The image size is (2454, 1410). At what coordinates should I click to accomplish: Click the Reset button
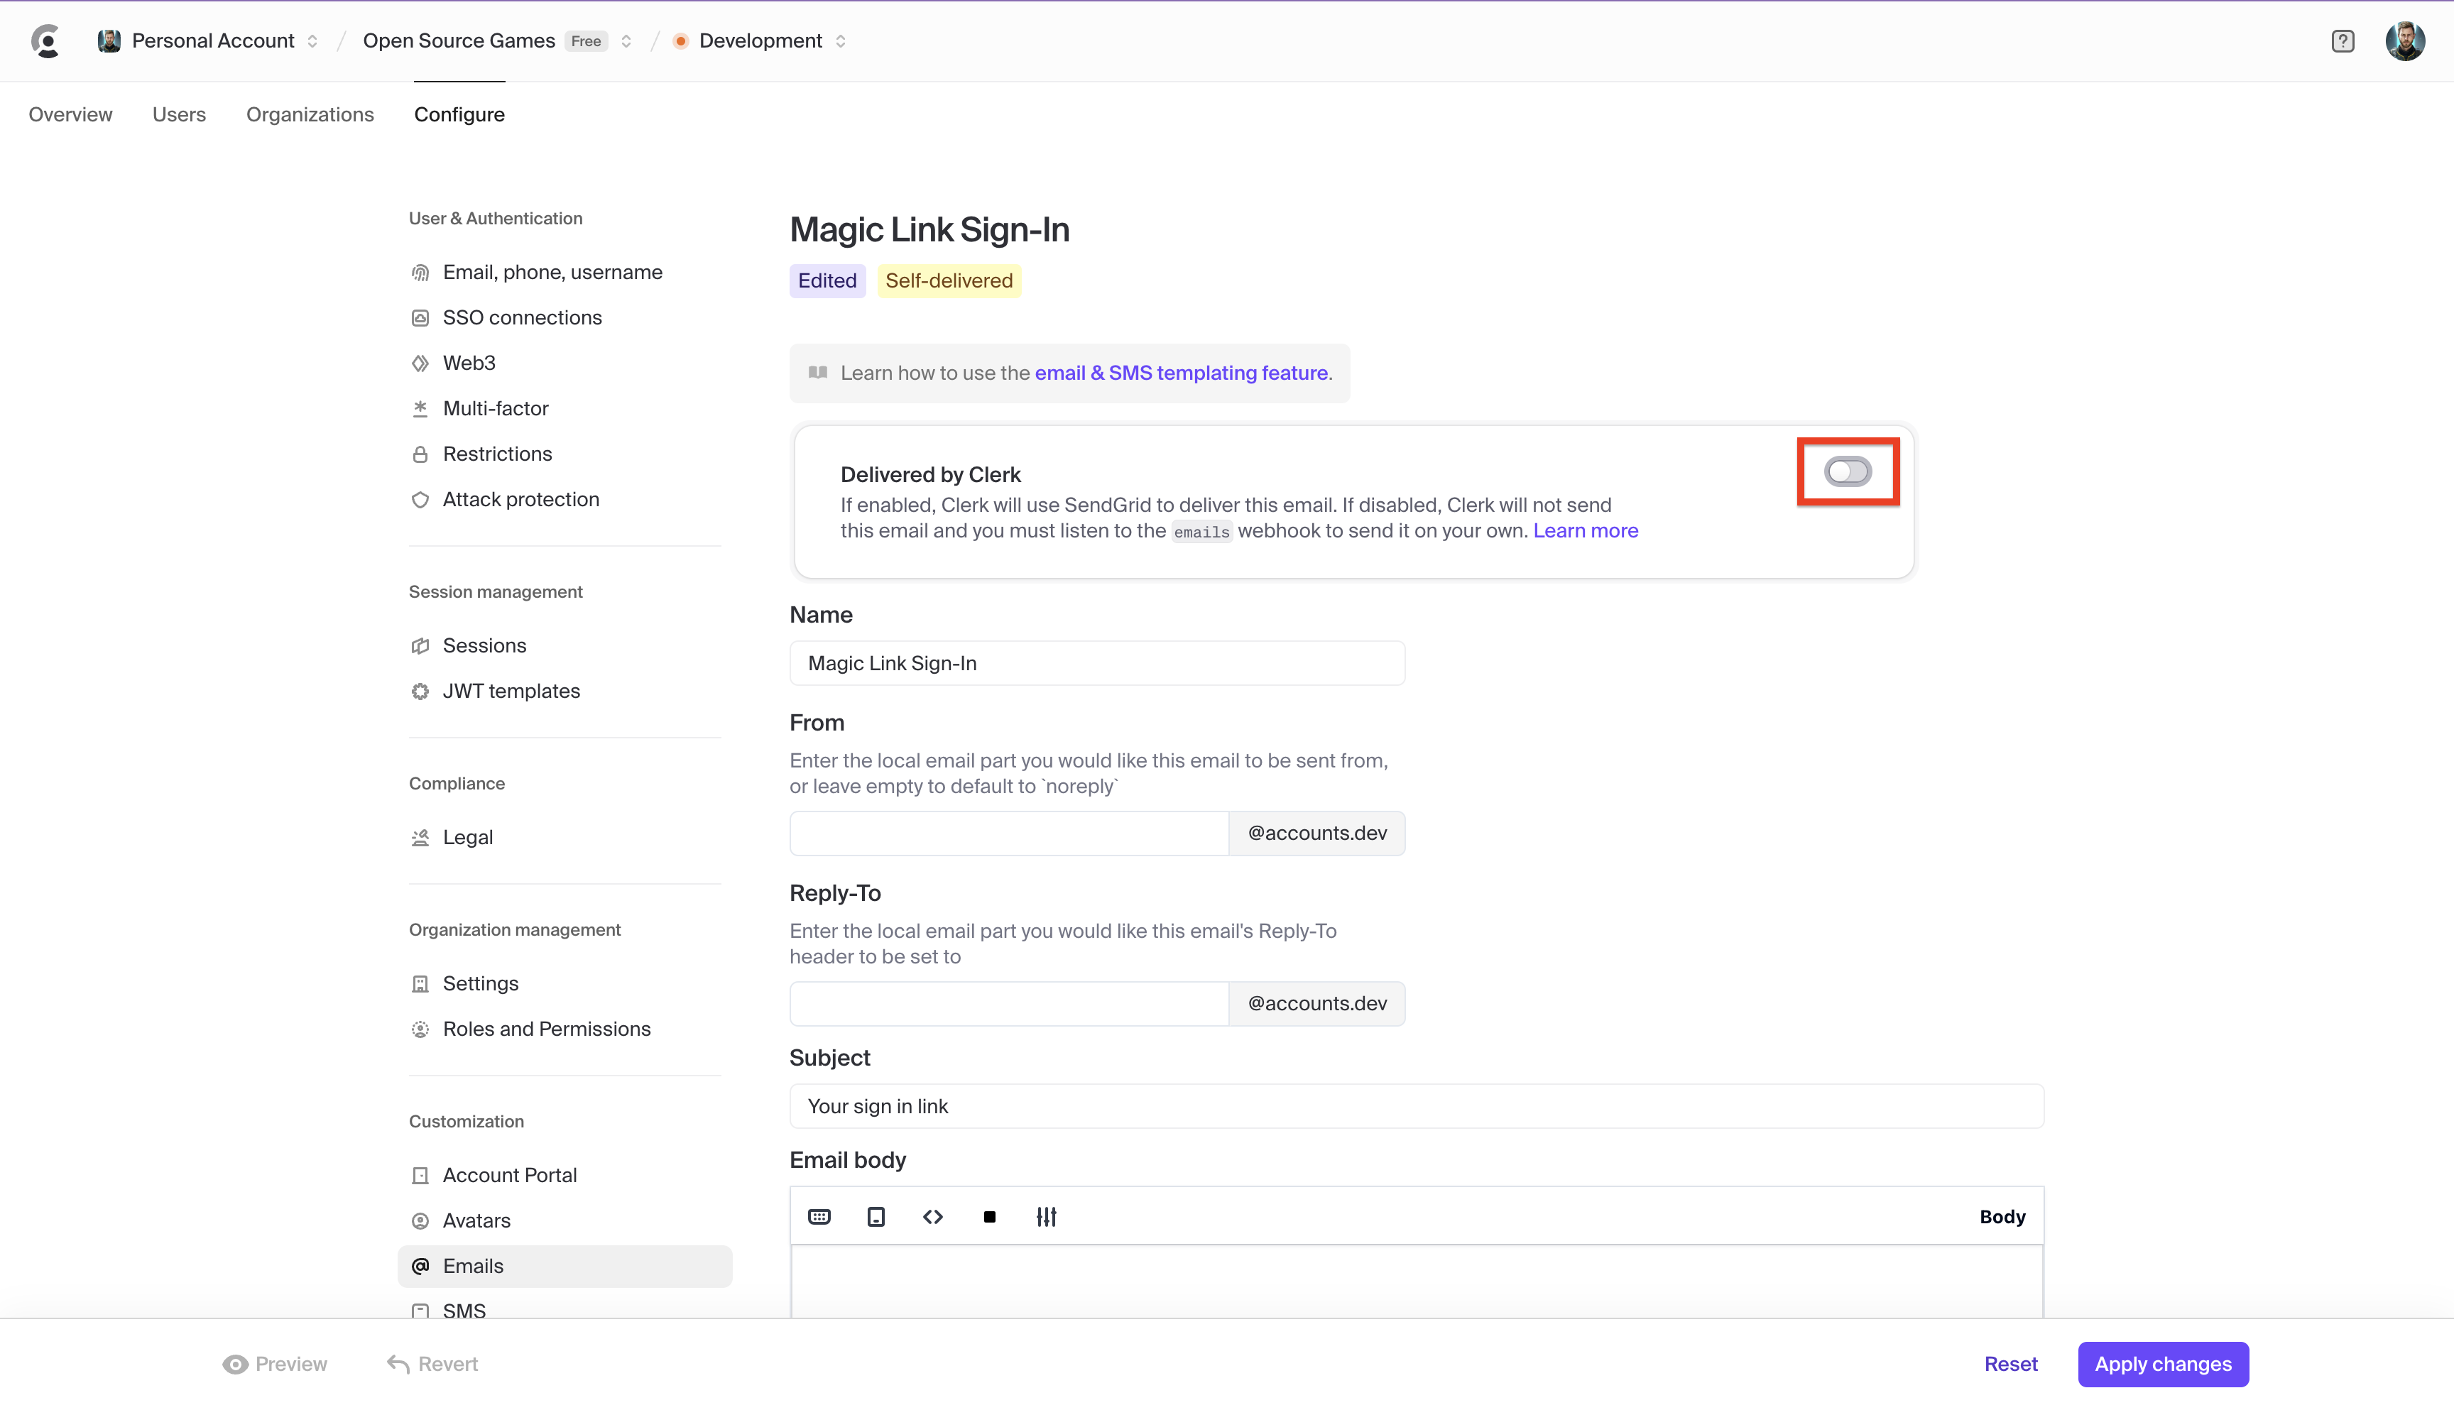click(x=2010, y=1364)
